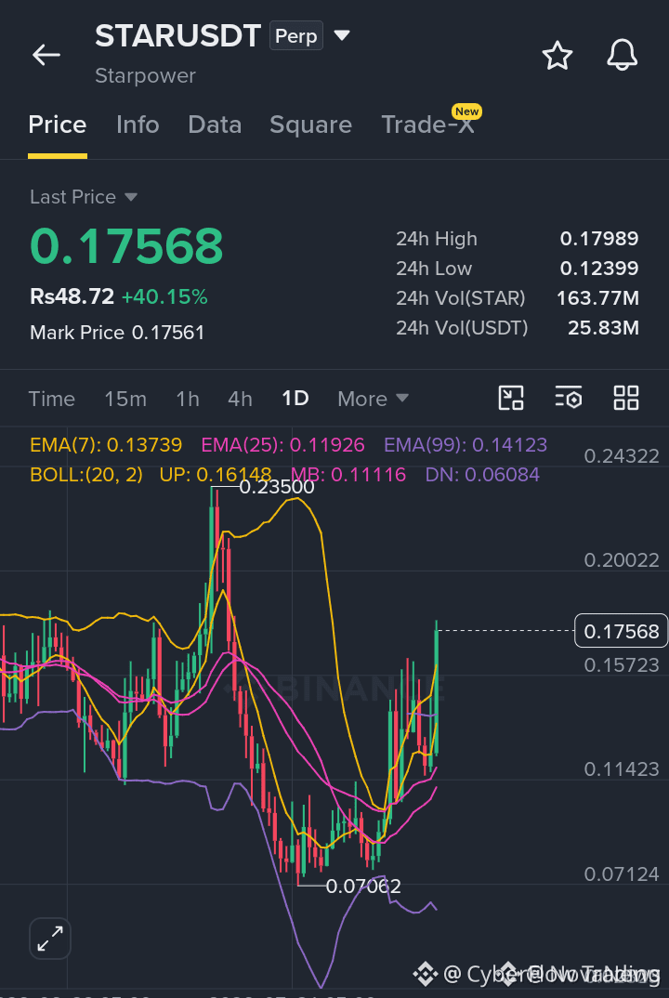Open the drawing tools chart icon
Screen dimensions: 669x998
coord(510,398)
